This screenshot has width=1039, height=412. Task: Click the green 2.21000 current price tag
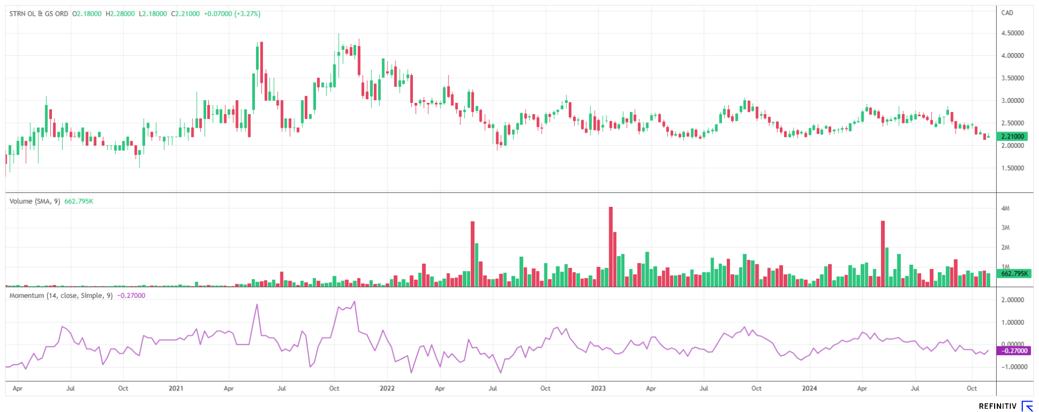click(x=1012, y=136)
